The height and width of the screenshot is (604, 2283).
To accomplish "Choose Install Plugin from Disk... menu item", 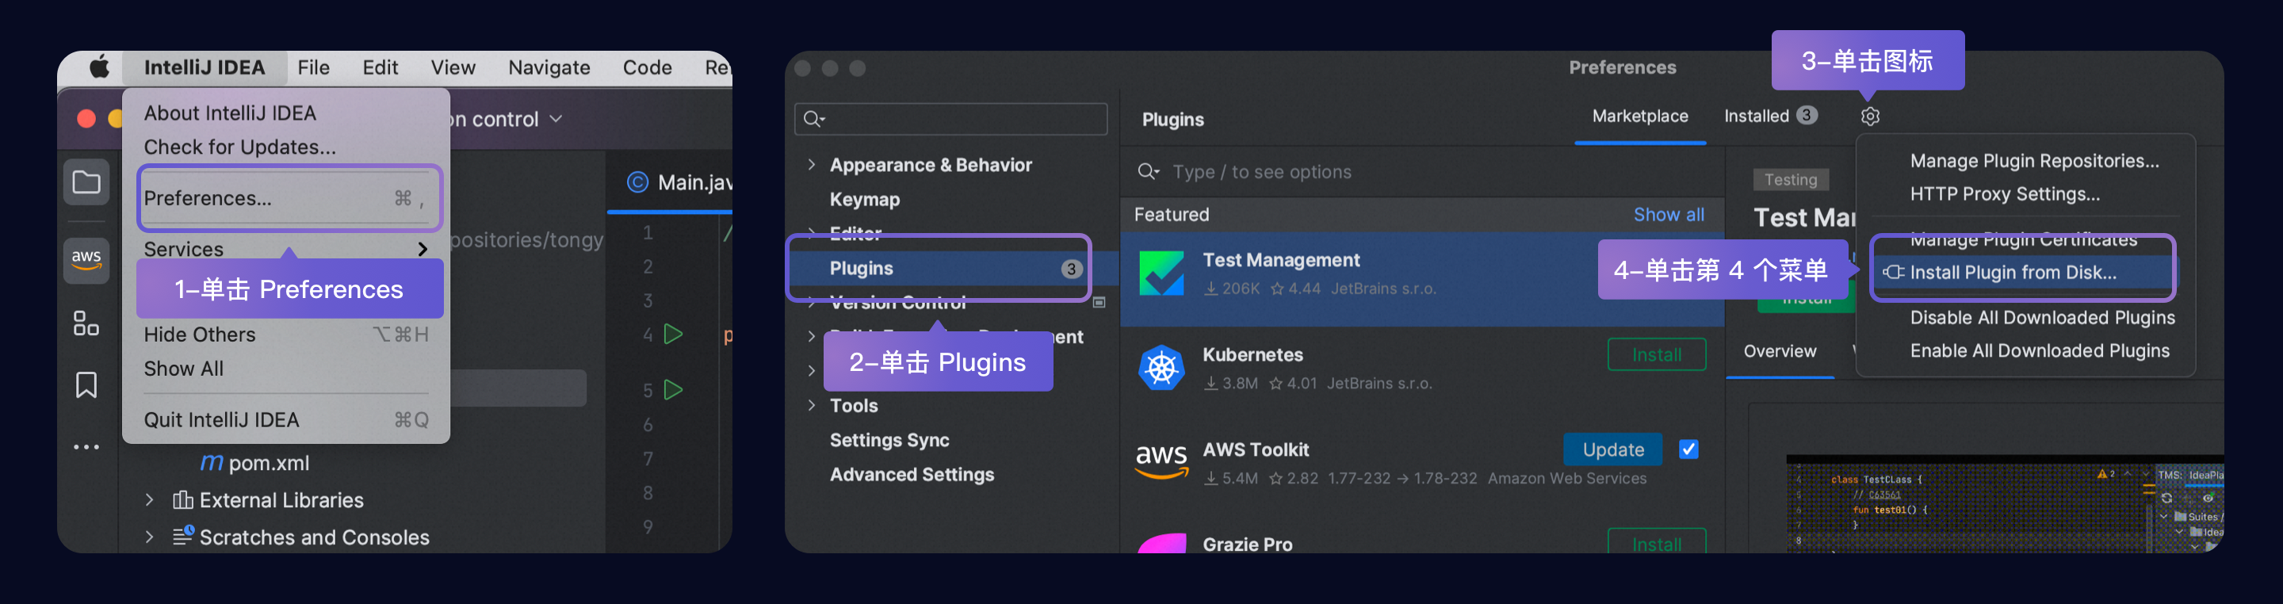I will (x=2012, y=273).
